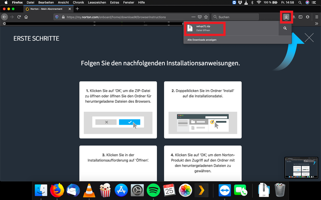Open Calendar from the Dock

coord(169,190)
